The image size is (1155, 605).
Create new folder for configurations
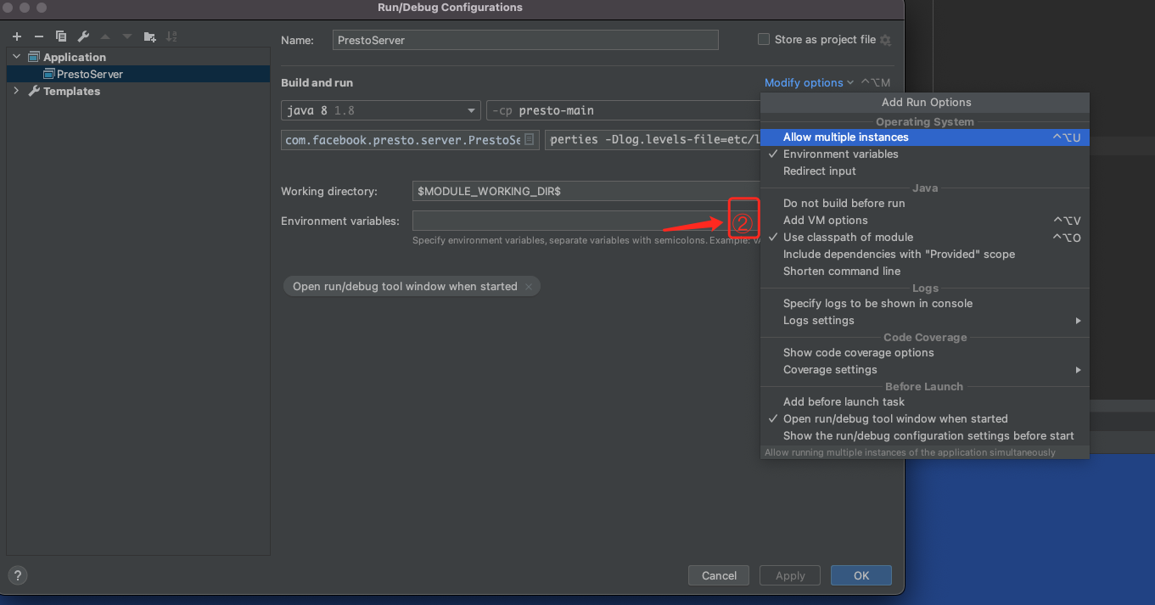tap(150, 36)
